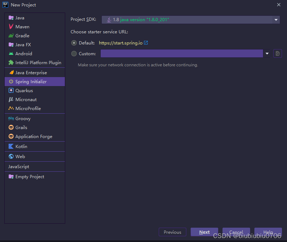Select the Maven project generator
Screen dimensions: 287x242
click(21, 27)
